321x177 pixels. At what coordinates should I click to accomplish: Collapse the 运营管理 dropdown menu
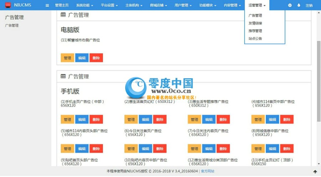[257, 5]
